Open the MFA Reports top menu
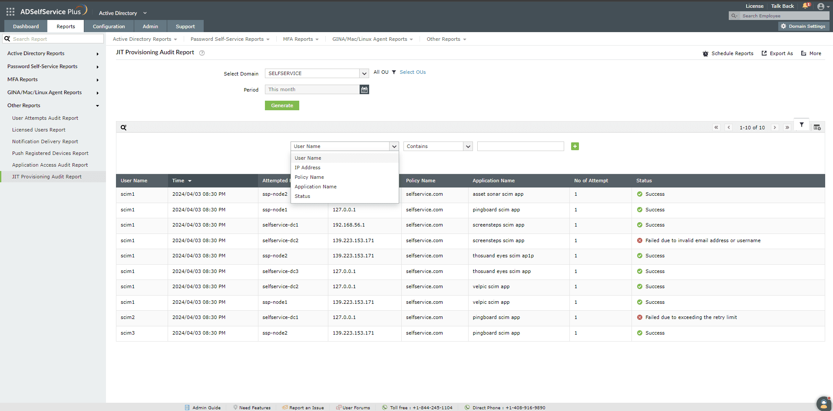 click(301, 39)
